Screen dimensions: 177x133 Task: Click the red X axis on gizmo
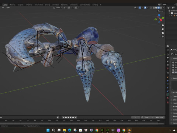tap(161, 20)
